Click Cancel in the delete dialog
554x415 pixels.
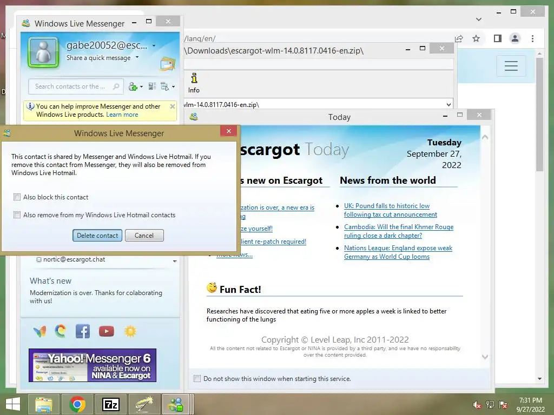point(144,236)
